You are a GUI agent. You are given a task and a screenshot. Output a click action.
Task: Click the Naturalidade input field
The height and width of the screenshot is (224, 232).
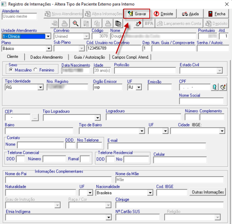pos(41,193)
